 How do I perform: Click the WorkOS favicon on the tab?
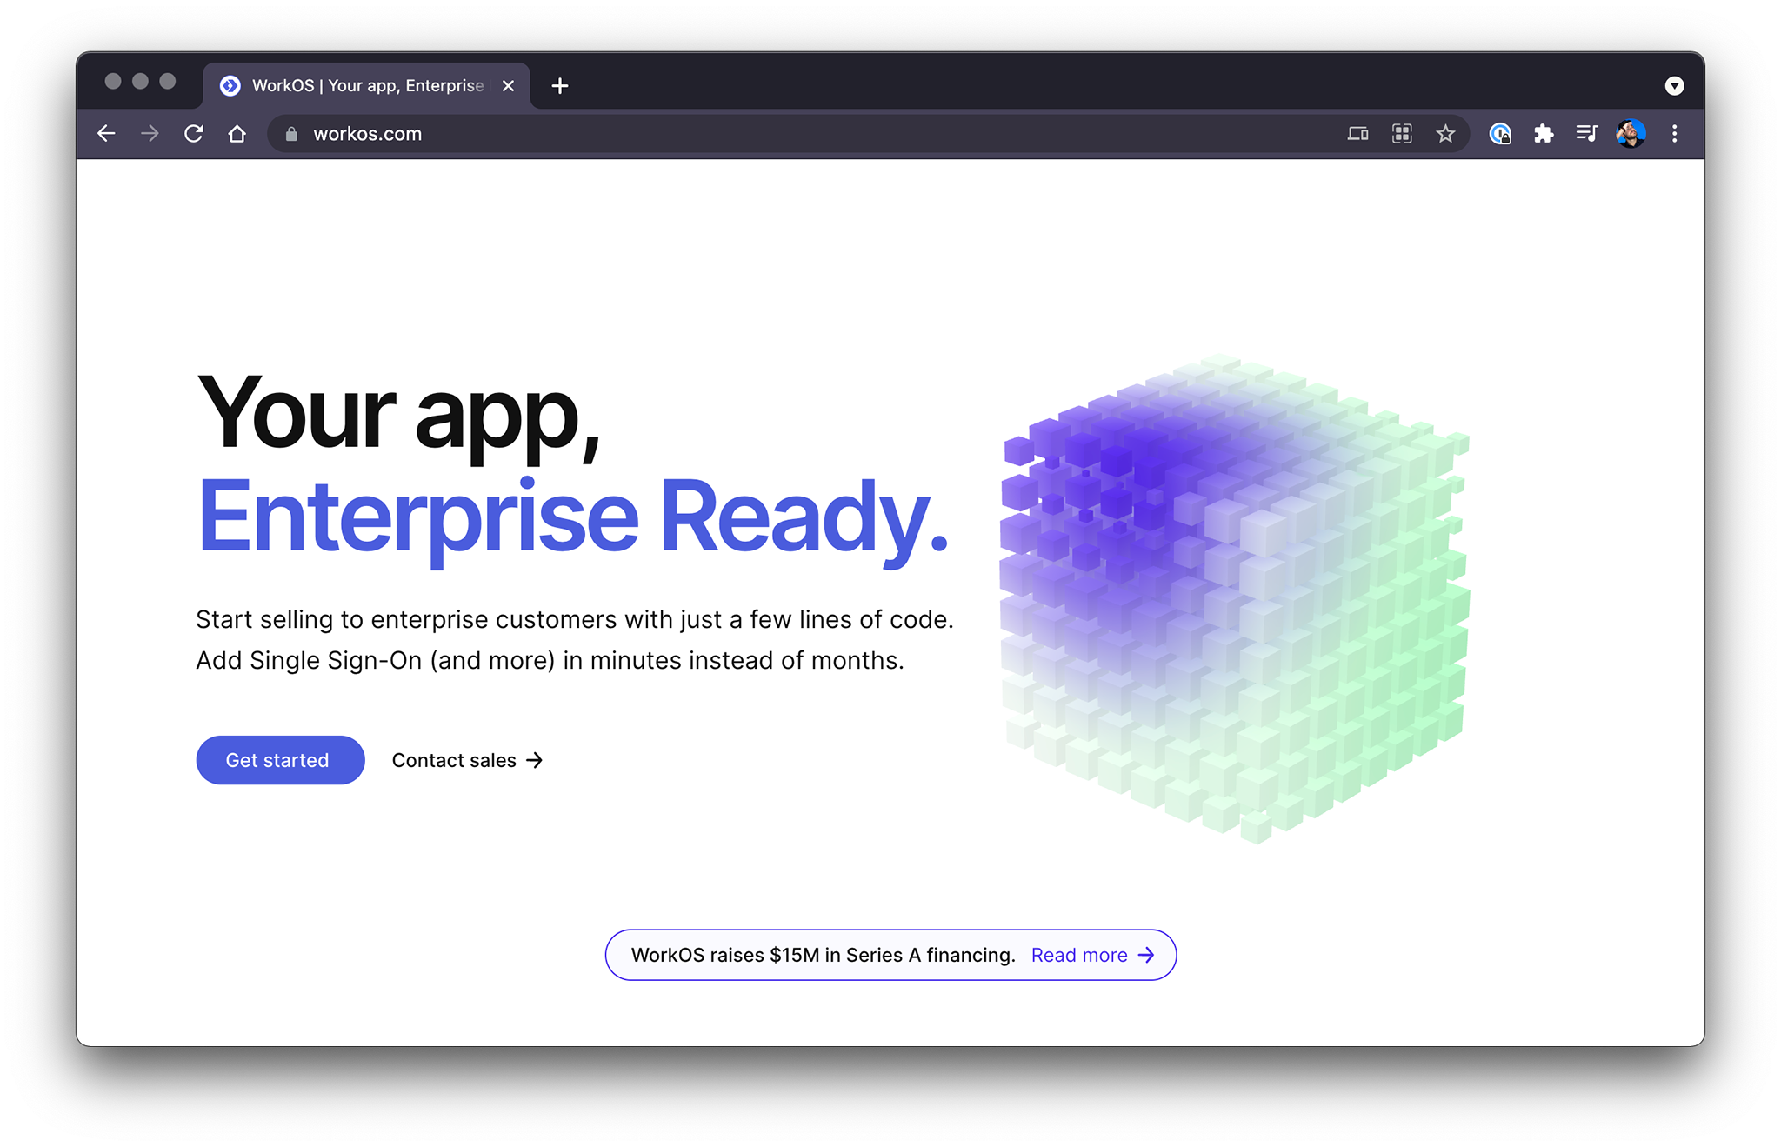230,85
